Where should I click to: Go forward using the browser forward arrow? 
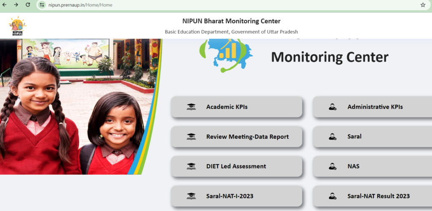[16, 5]
